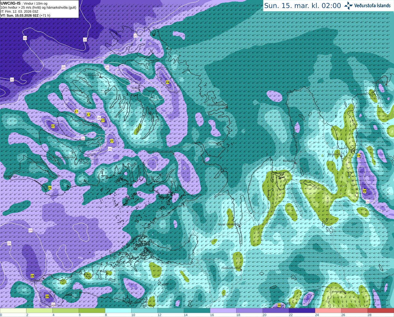Pick the dark indigo 22–24 m/s legend swatch
Image resolution: width=394 pixels, height=317 pixels.
[302, 311]
